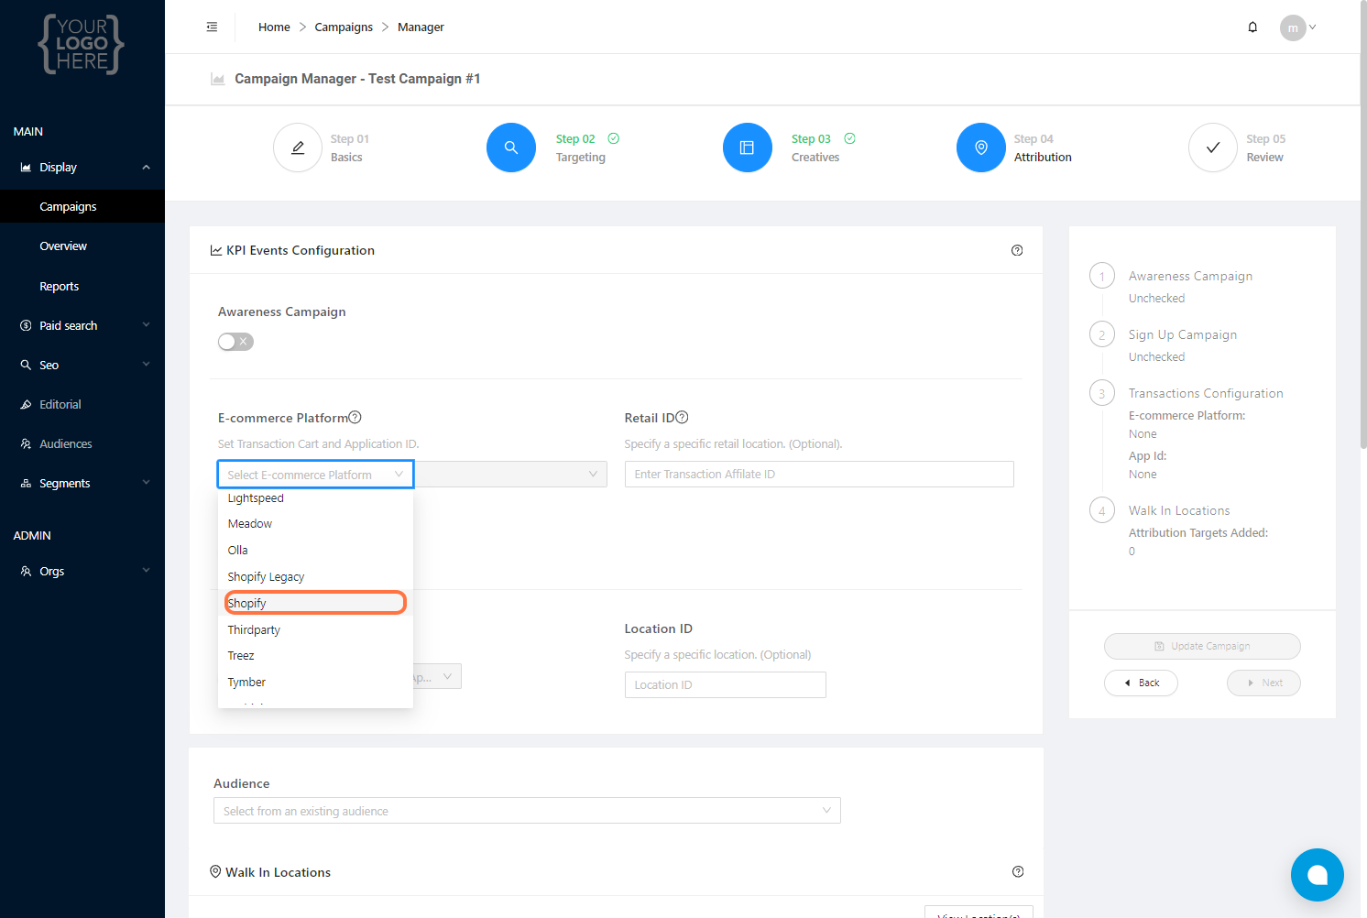Click help icon beside KPI Events Configuration
This screenshot has height=918, width=1367.
tap(1017, 250)
